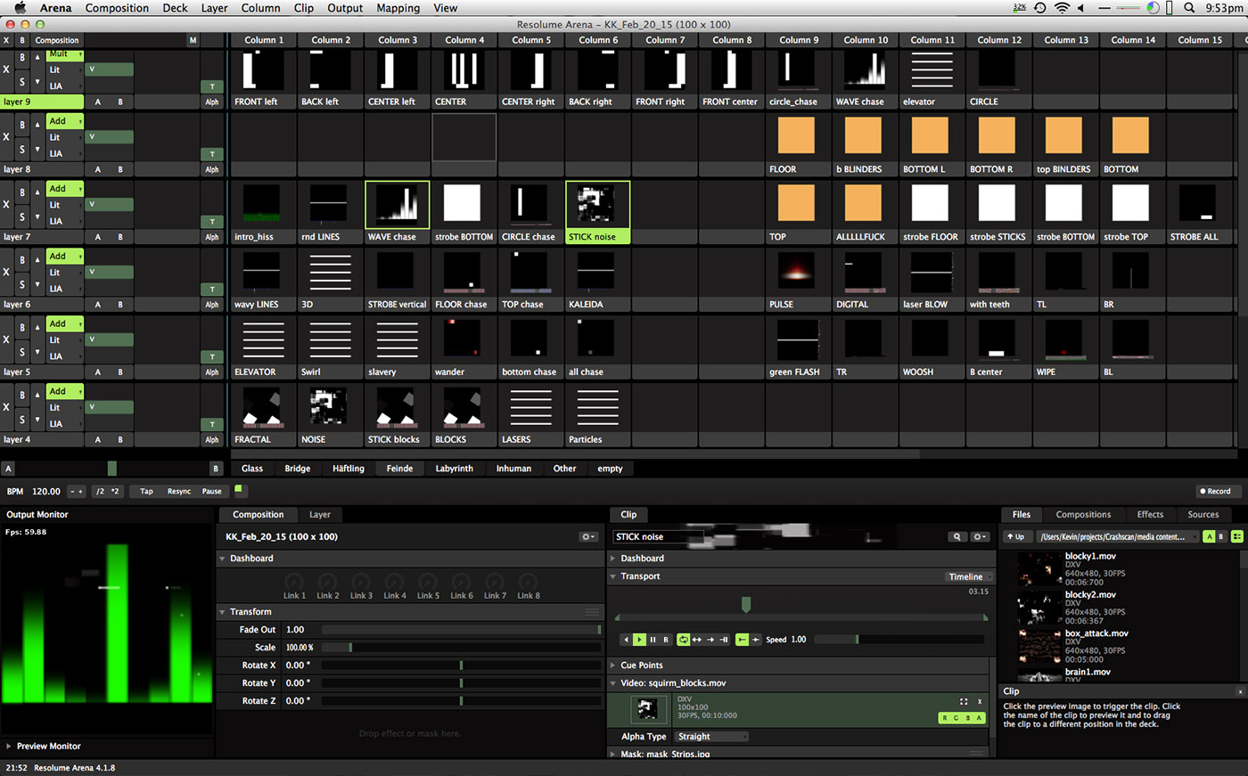
Task: Assign layer 7 to crossfader A
Action: 98,237
